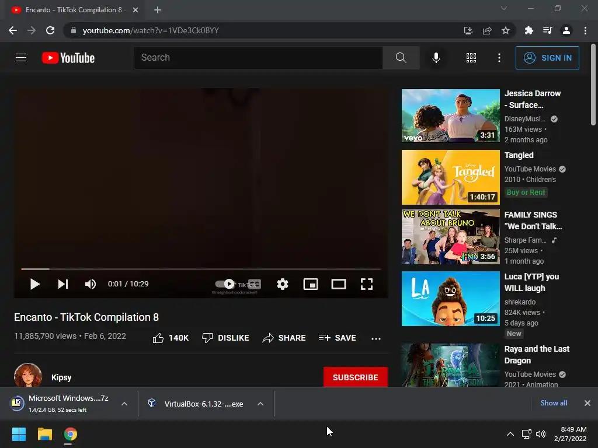Open the tab search chevron
Image resolution: width=598 pixels, height=448 pixels.
(504, 8)
